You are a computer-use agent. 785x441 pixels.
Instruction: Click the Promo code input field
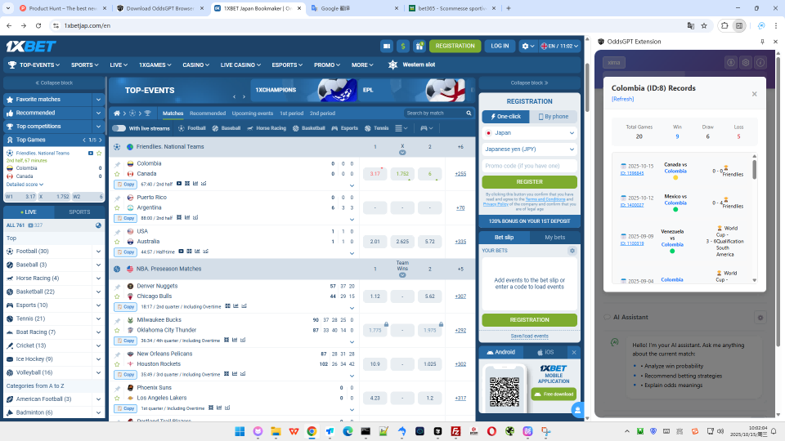[x=530, y=166]
